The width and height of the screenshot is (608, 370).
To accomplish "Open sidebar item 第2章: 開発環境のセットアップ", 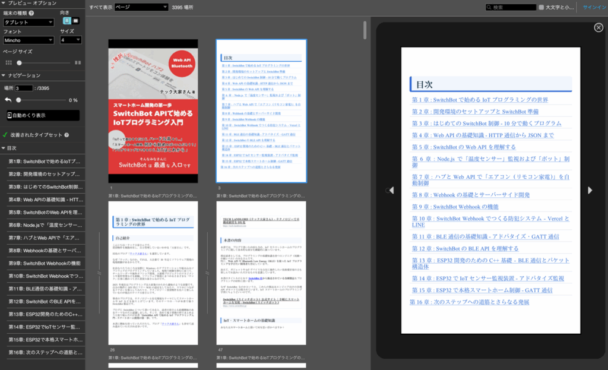I will pos(44,174).
